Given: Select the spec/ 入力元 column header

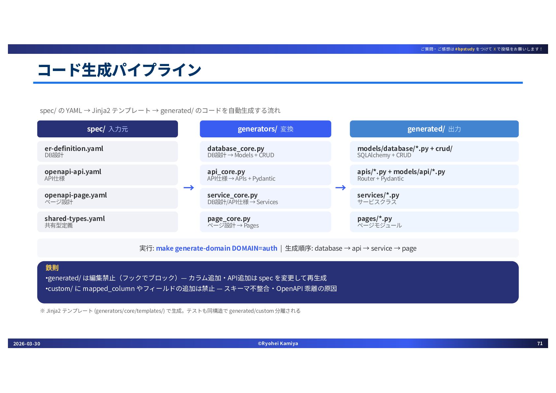Looking at the screenshot, I should click(108, 129).
